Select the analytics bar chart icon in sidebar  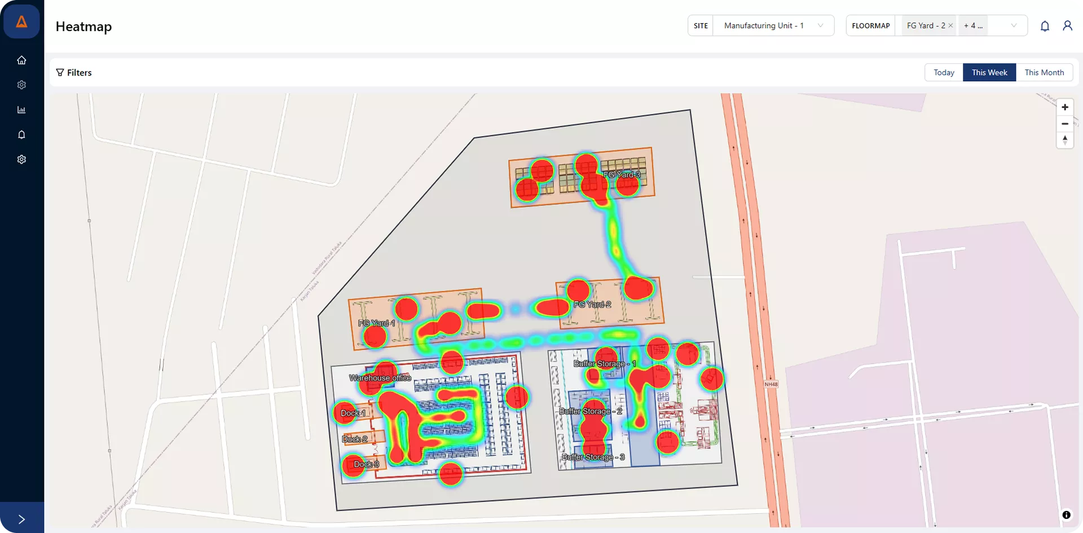coord(21,109)
